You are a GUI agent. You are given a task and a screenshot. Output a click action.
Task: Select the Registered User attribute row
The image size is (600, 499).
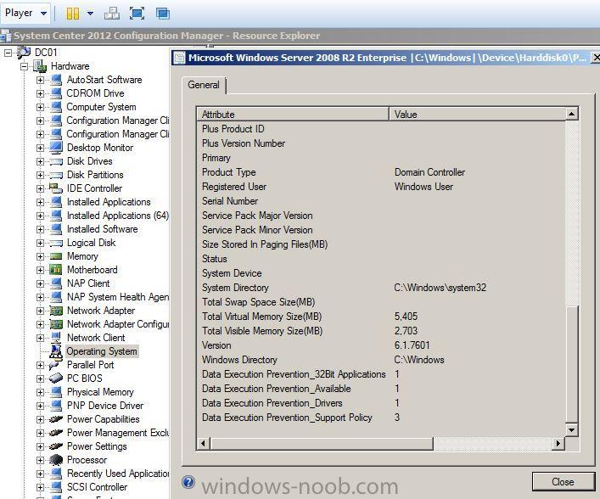(x=381, y=187)
